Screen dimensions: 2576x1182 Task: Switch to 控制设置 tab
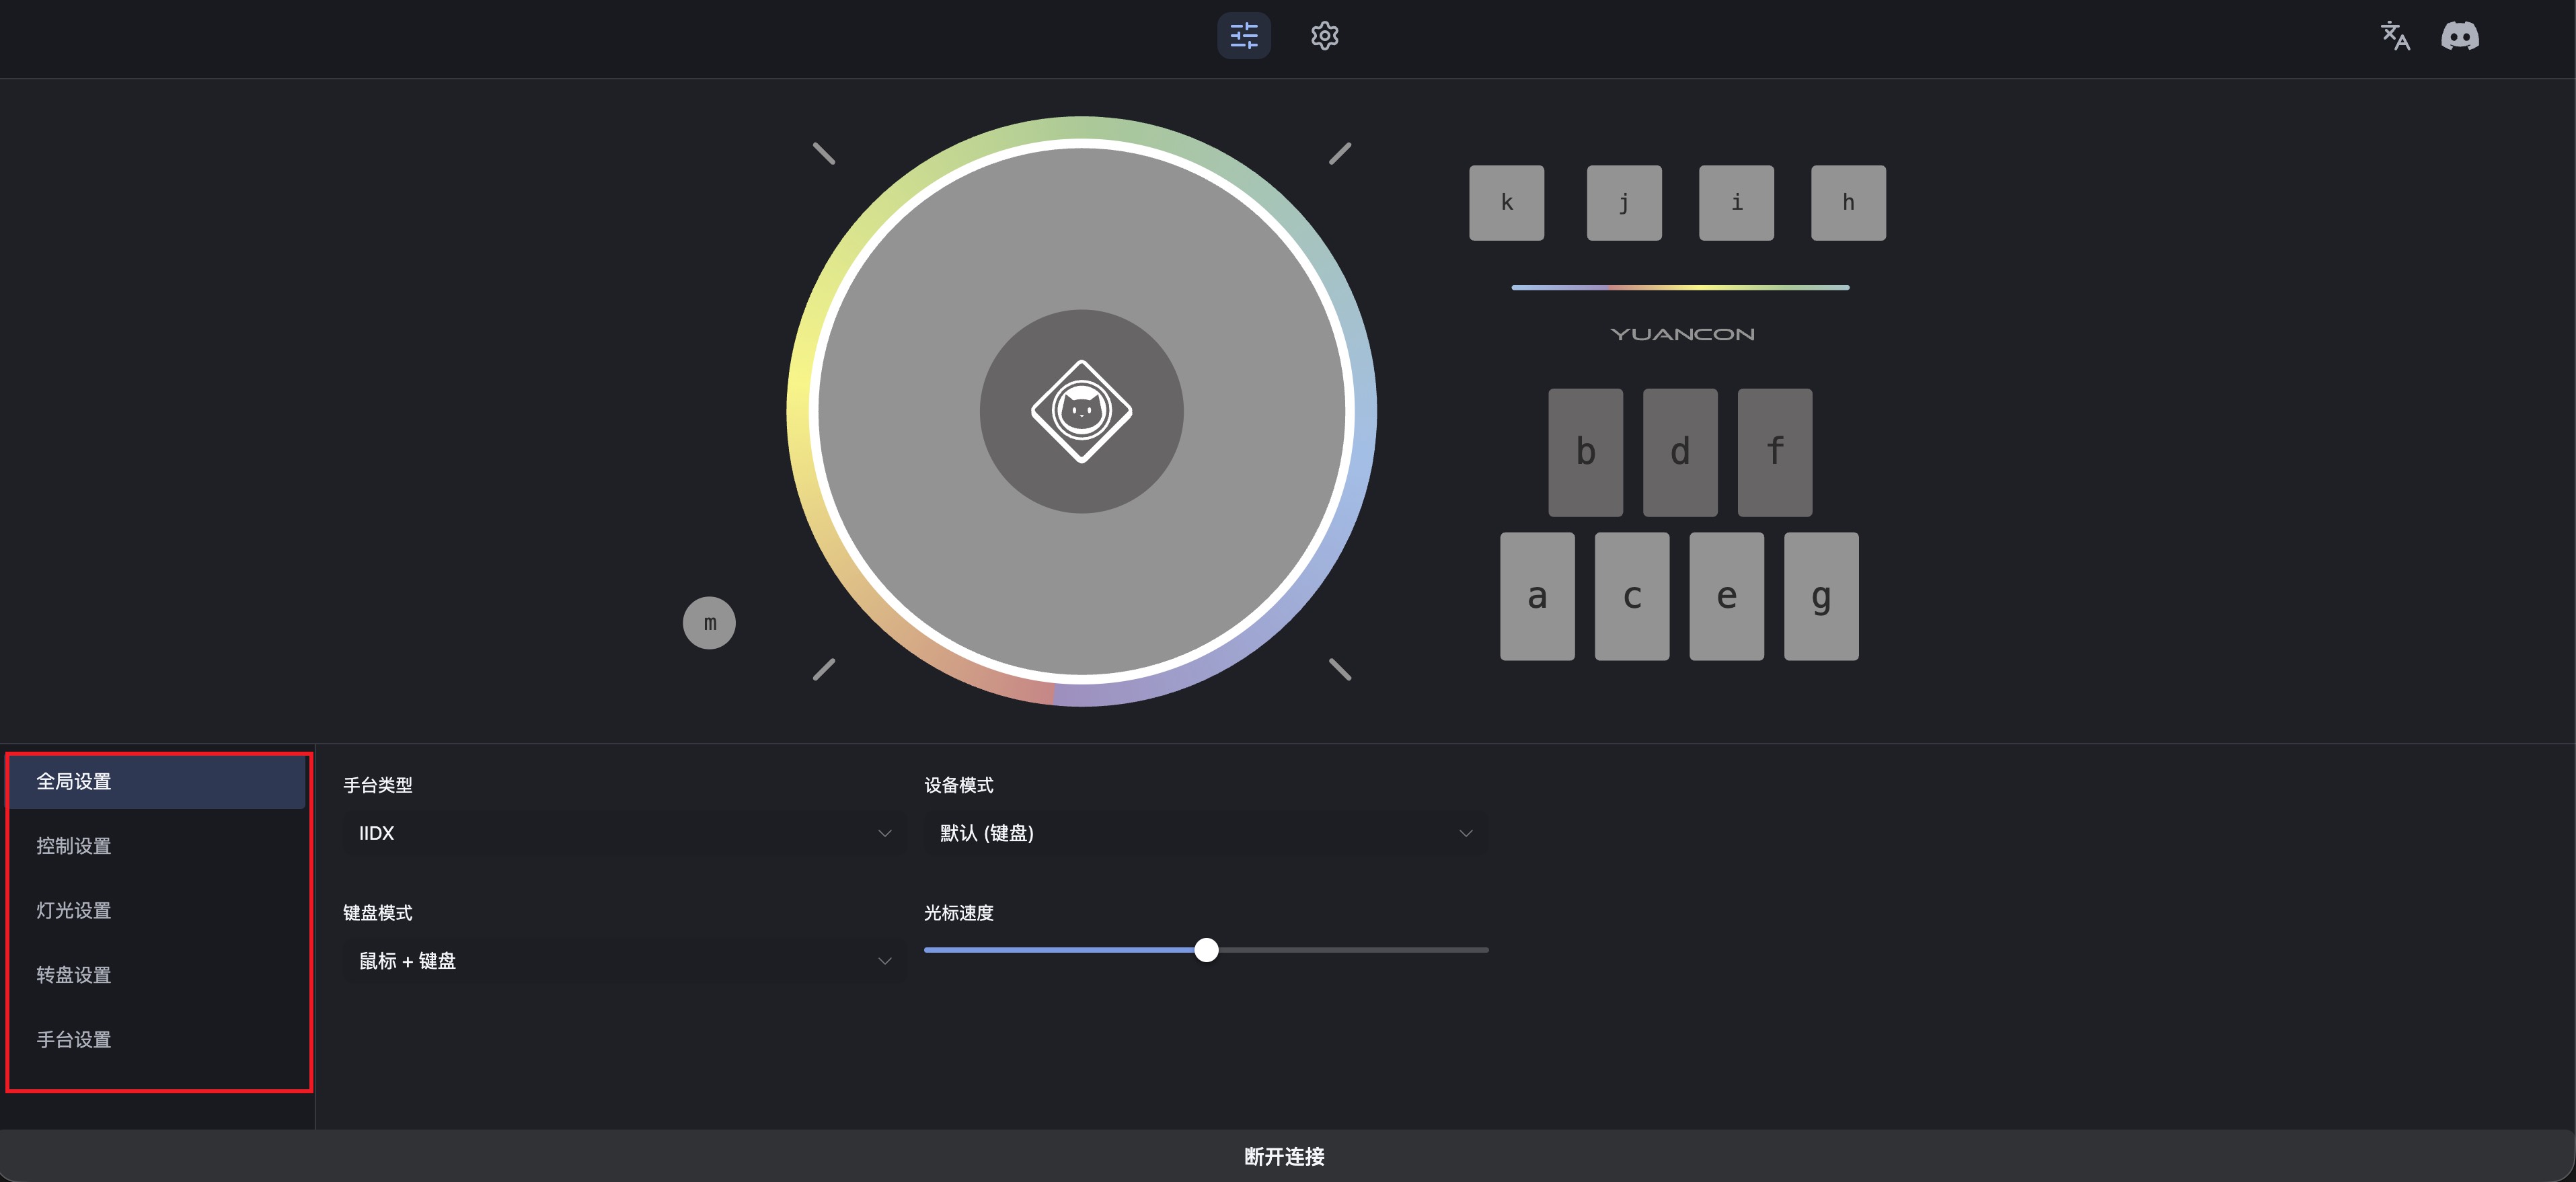157,846
